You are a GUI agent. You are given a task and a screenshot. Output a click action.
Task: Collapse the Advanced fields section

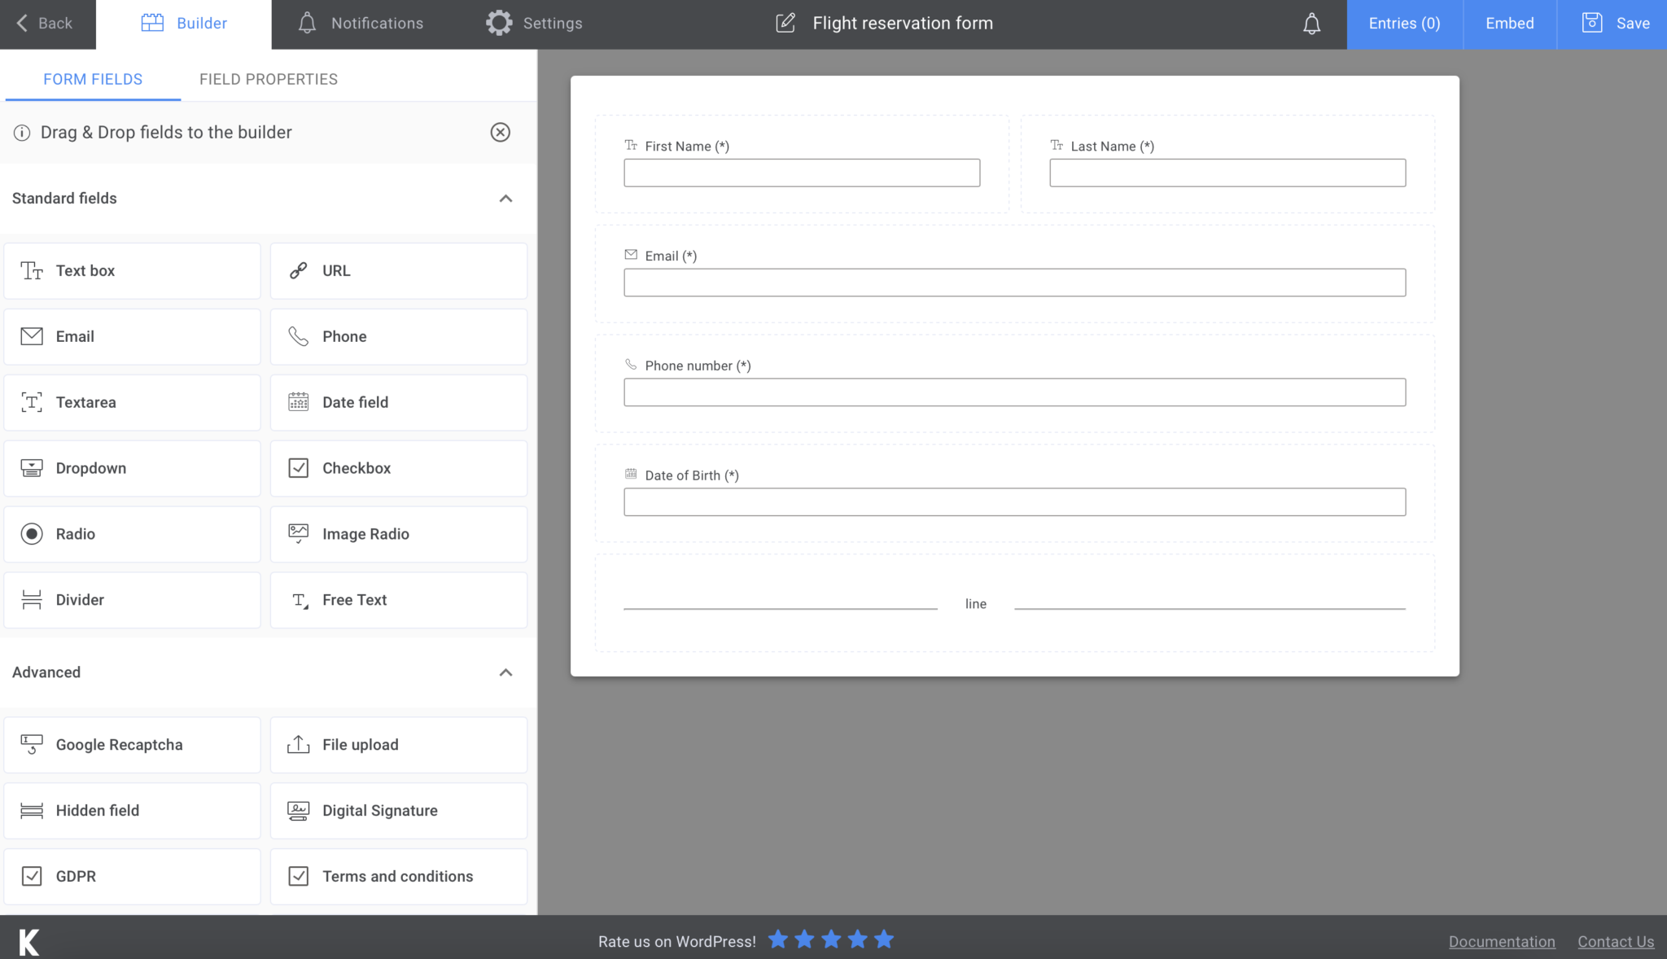point(506,672)
